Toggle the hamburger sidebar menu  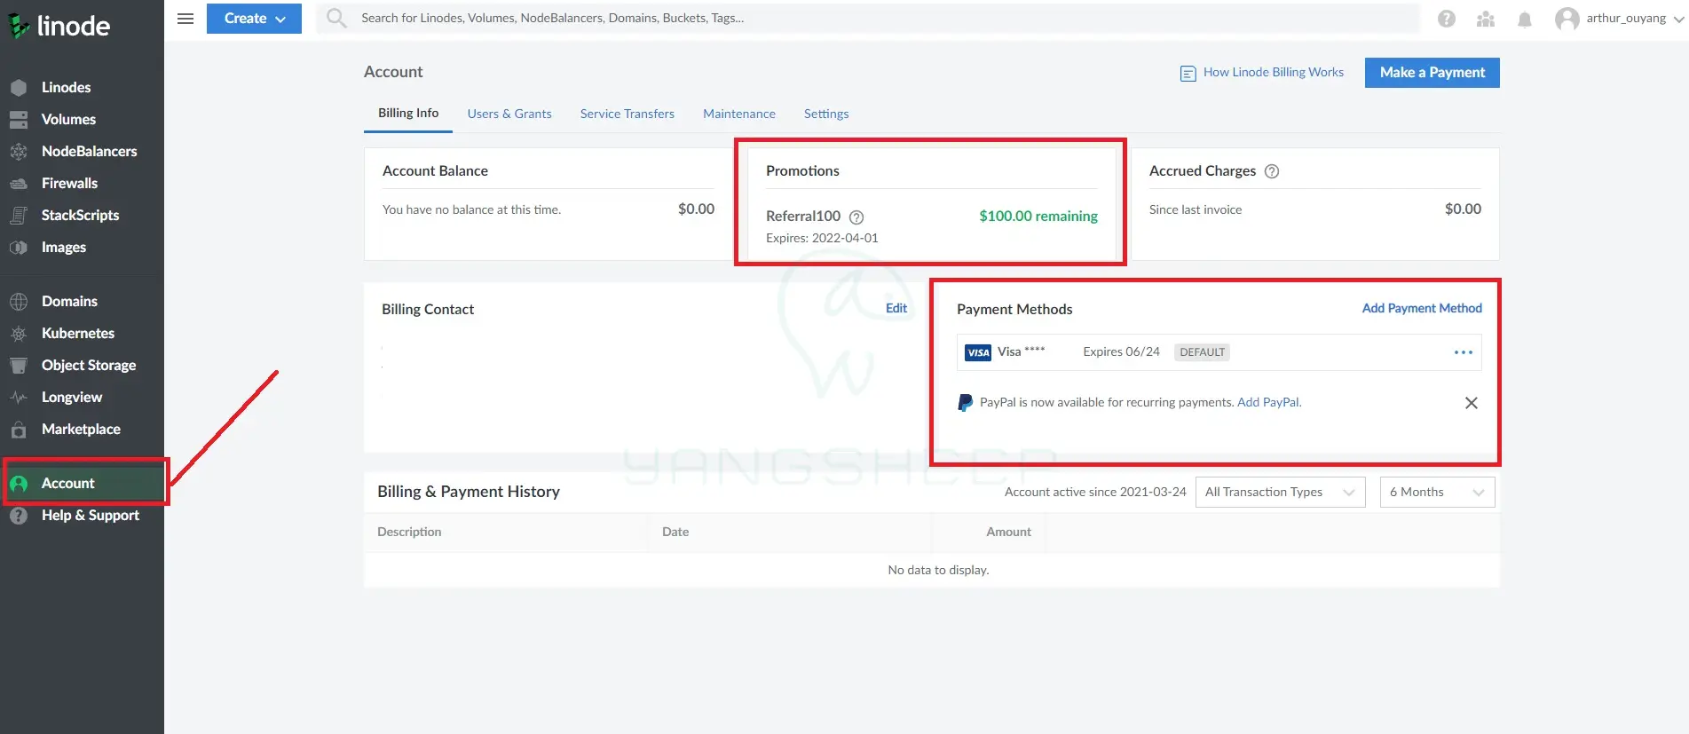pos(185,19)
